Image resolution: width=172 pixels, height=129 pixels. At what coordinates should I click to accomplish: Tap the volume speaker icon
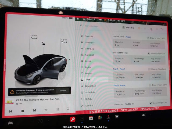pyautogui.click(x=144, y=115)
